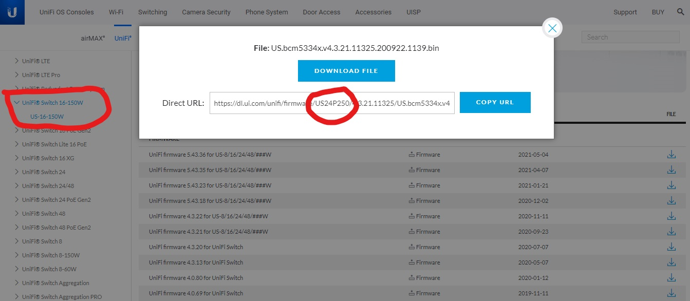The image size is (690, 301).
Task: Open the Wi-Fi menu
Action: (x=116, y=12)
